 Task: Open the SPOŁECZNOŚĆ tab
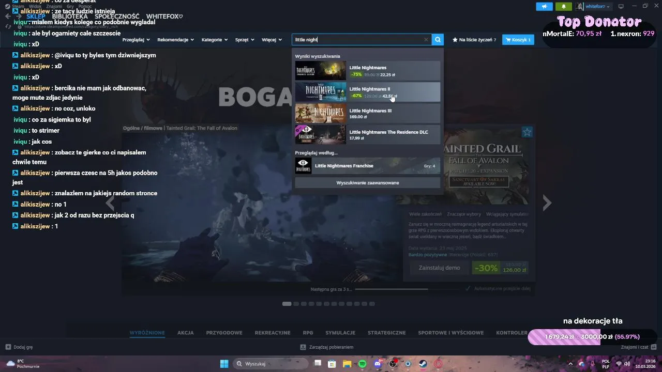[117, 17]
